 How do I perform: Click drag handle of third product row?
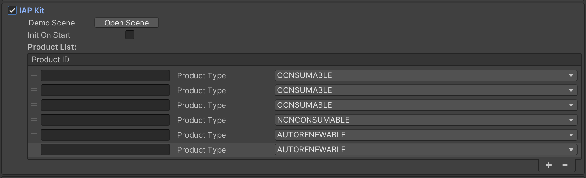click(34, 105)
